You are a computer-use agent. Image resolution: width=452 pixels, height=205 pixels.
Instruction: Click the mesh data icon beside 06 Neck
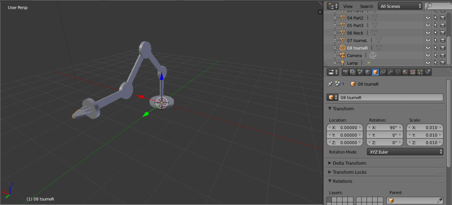374,33
